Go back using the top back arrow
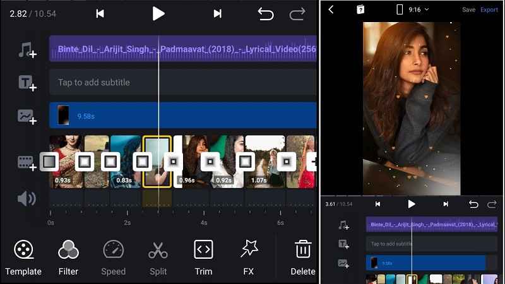 pyautogui.click(x=331, y=9)
